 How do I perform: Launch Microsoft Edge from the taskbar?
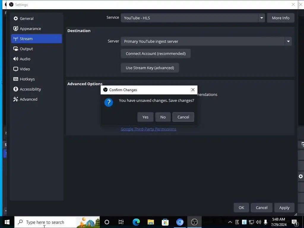click(136, 222)
